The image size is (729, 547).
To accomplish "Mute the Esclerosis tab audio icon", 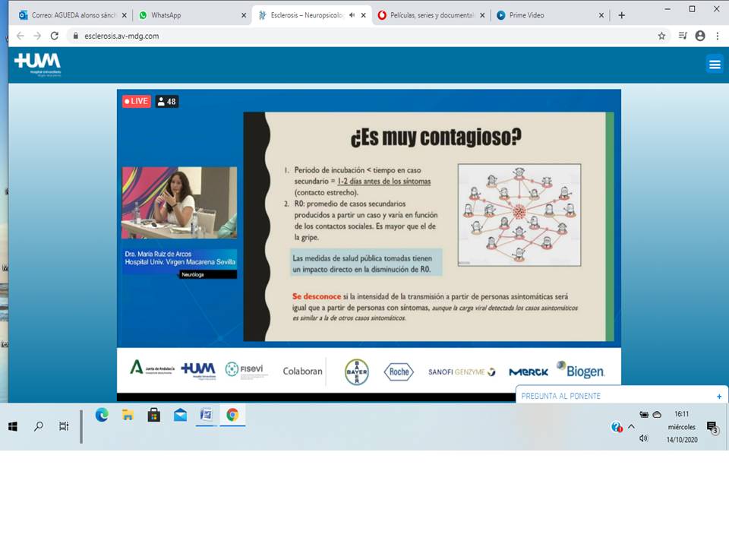I will click(352, 15).
